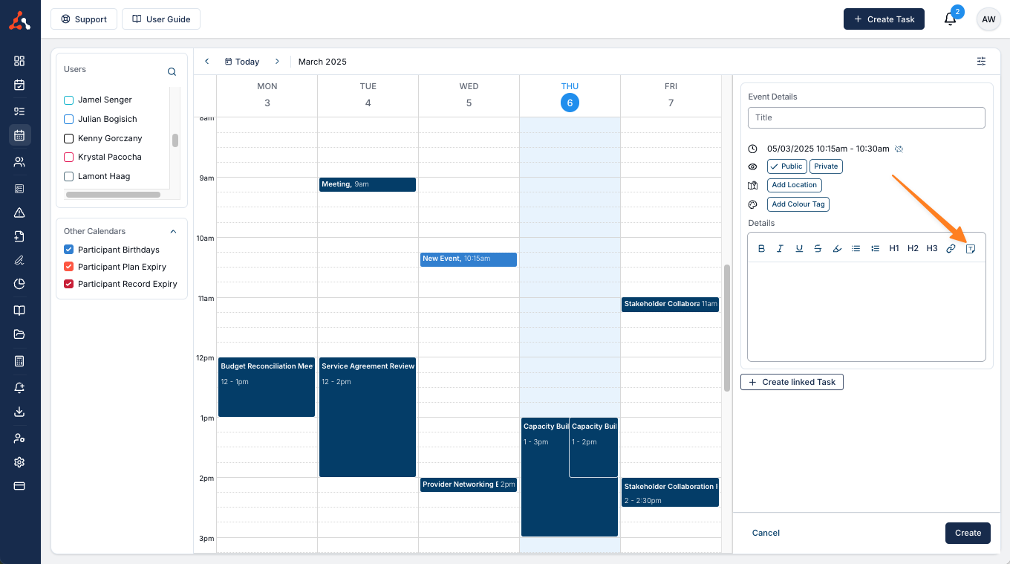This screenshot has height=564, width=1010.
Task: Toggle Participant Birthdays calendar checkbox
Action: [69, 250]
